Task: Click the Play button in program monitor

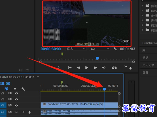Action: tap(87, 68)
